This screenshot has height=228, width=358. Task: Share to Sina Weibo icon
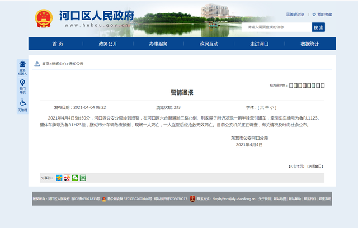click(x=67, y=178)
